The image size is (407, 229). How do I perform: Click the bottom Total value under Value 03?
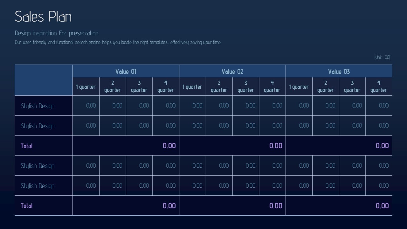[x=382, y=206]
